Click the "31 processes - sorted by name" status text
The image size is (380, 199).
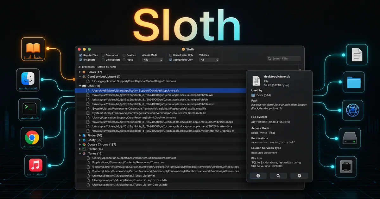pos(97,67)
